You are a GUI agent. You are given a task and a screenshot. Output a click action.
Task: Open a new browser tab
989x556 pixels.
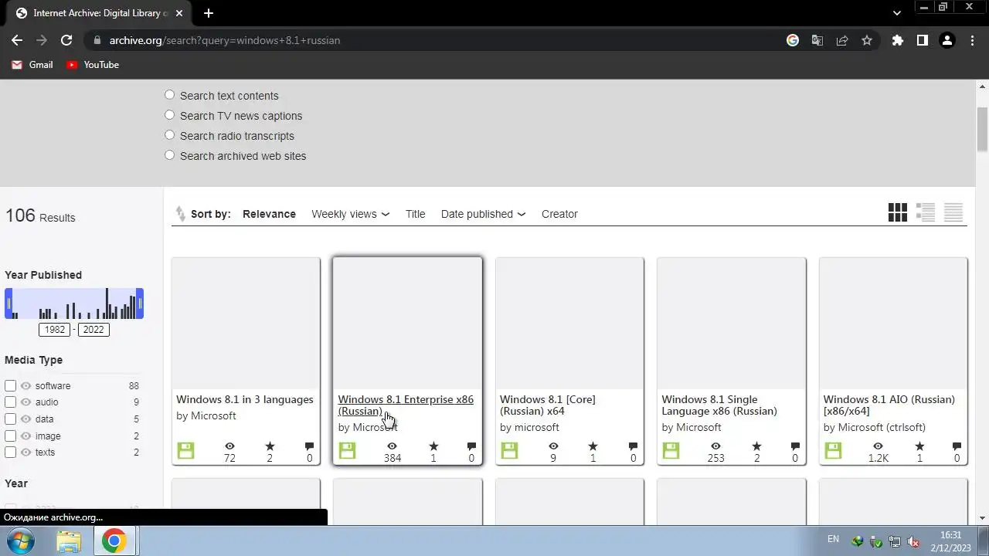pyautogui.click(x=208, y=13)
